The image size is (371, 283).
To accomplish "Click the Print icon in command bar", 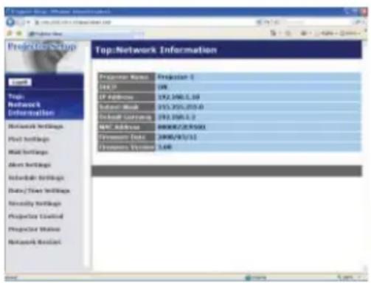I will (304, 33).
